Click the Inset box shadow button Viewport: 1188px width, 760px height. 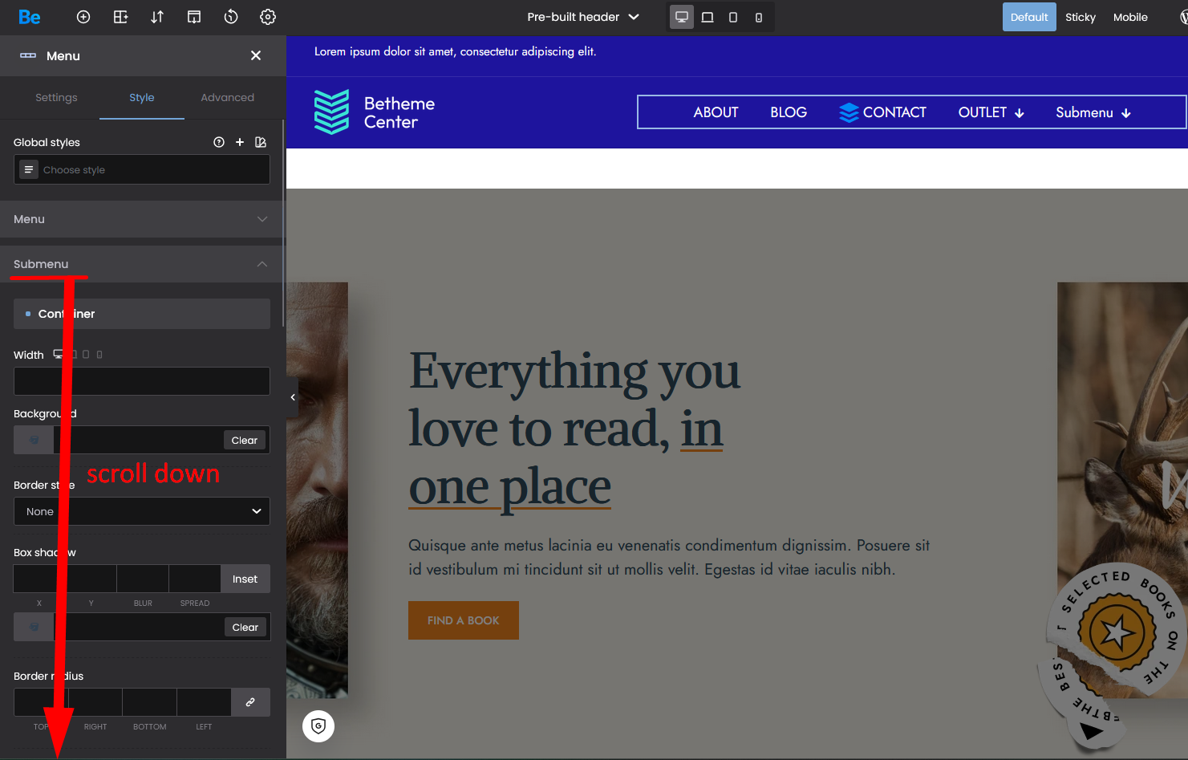coord(245,579)
